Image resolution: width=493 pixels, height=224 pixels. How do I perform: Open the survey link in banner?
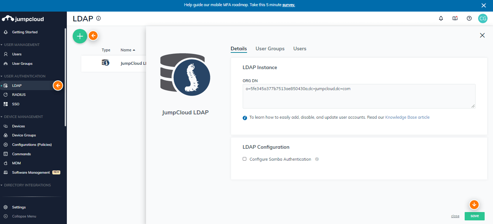click(288, 5)
